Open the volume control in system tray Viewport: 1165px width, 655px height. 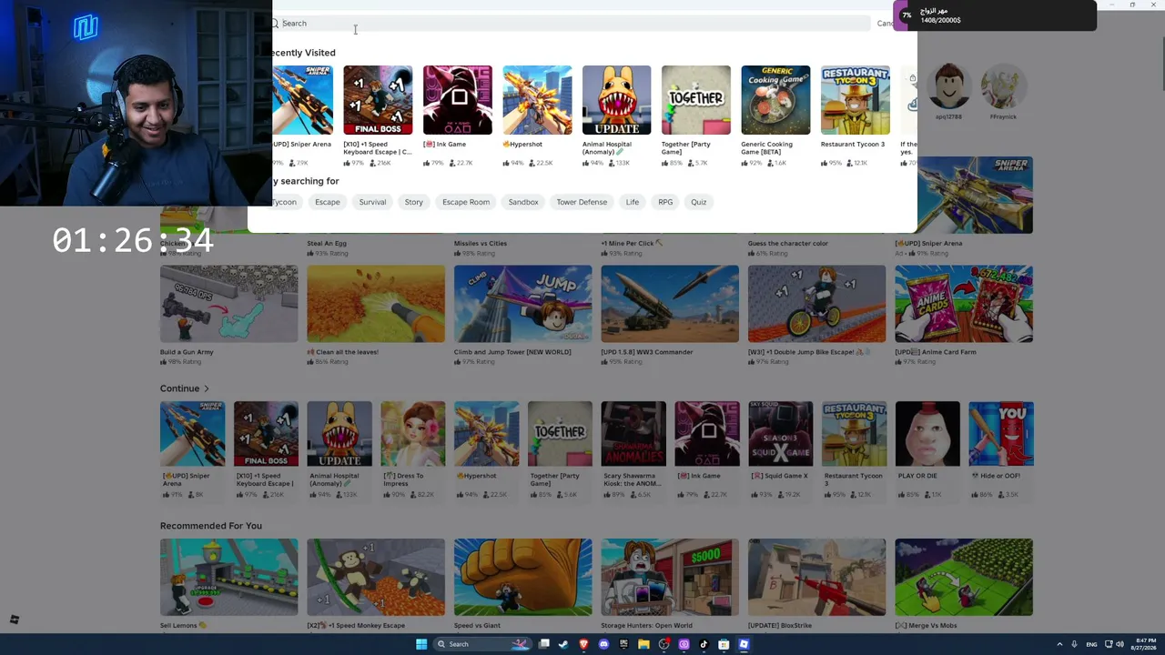(1119, 644)
